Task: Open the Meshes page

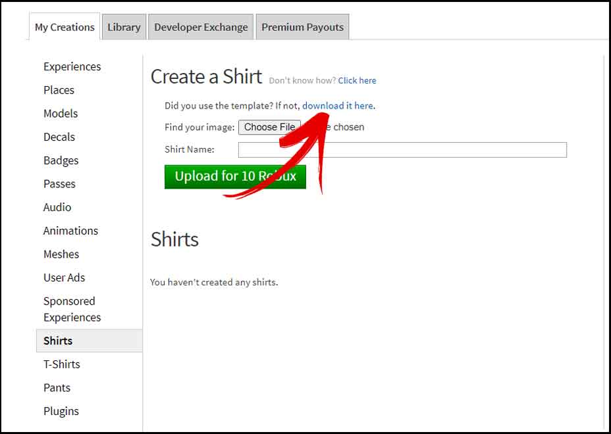Action: tap(61, 254)
